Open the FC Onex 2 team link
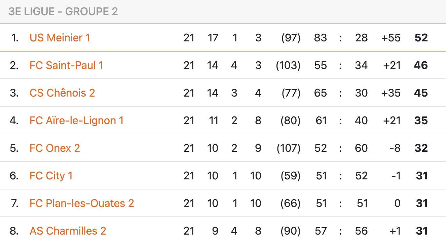 (55, 148)
